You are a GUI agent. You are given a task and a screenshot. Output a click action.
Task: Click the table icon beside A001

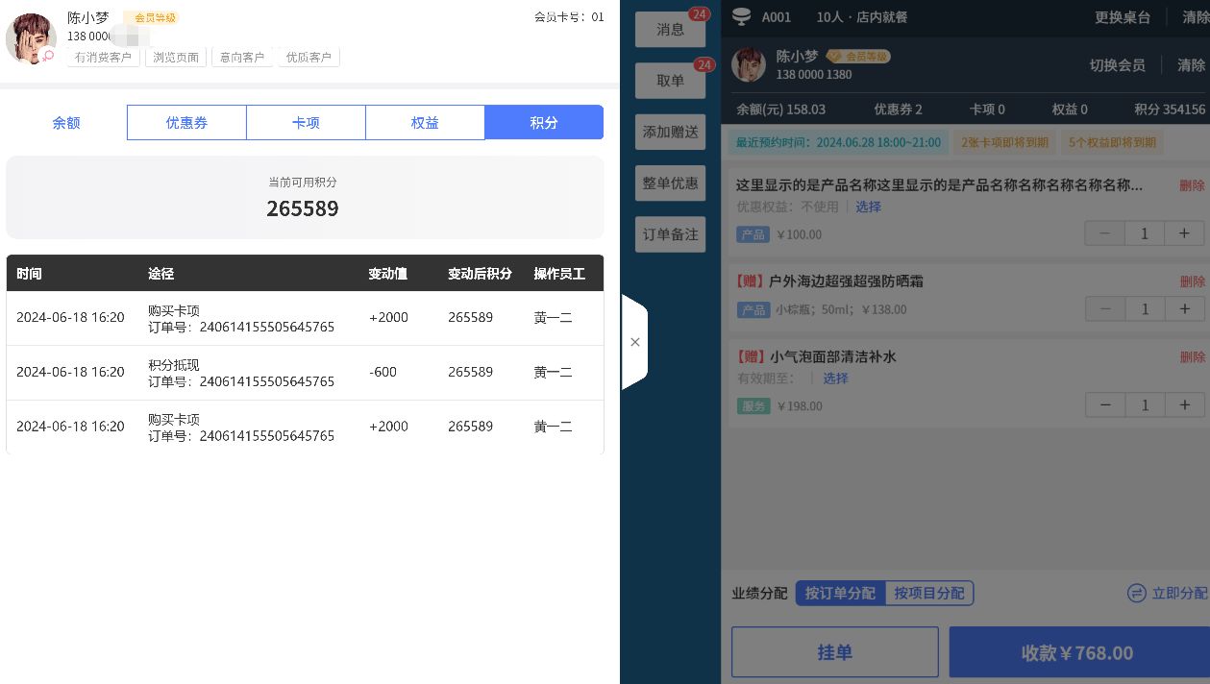point(741,16)
